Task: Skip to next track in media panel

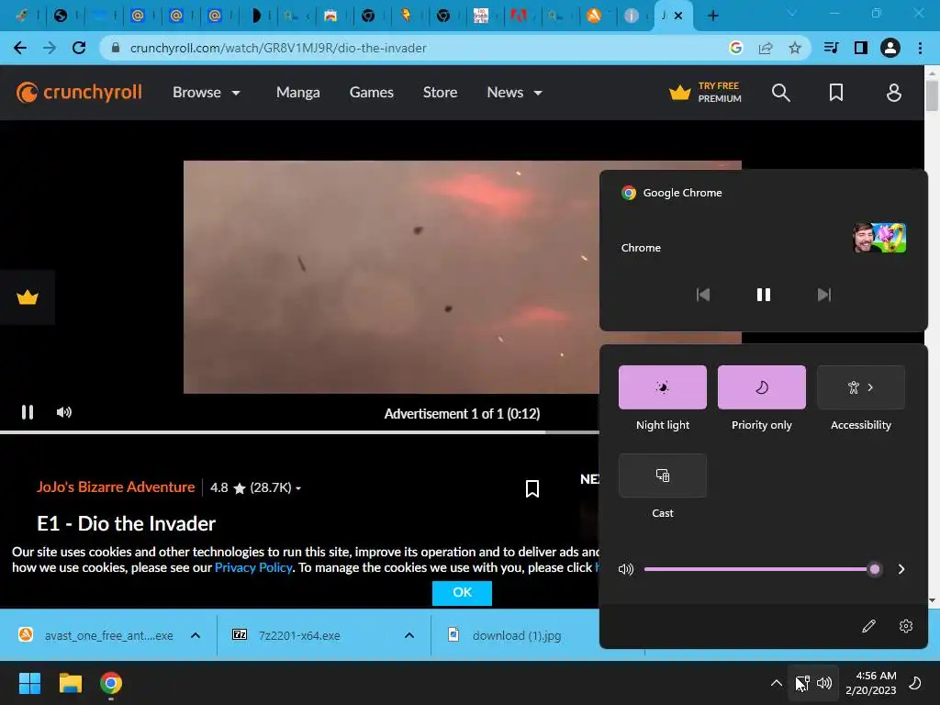Action: pos(823,295)
